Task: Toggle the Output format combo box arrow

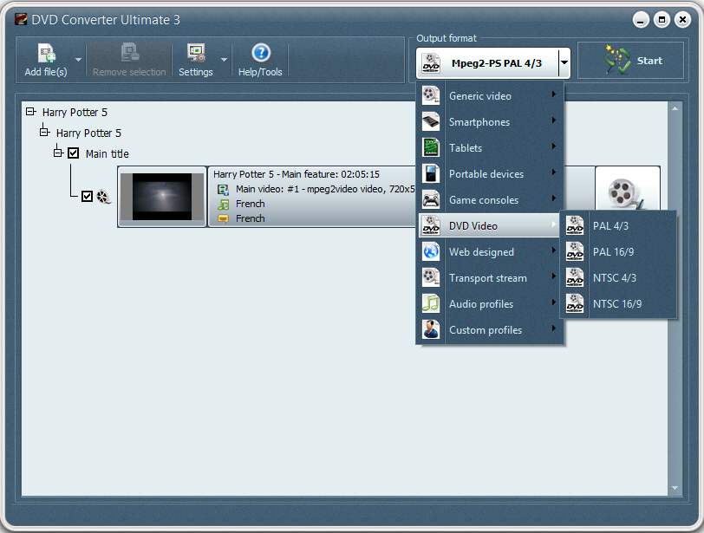Action: tap(564, 63)
